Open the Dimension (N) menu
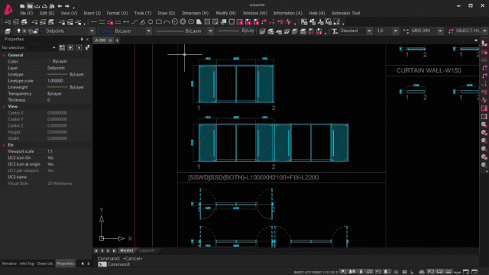Screen dimensions: 489x275 (x=196, y=13)
